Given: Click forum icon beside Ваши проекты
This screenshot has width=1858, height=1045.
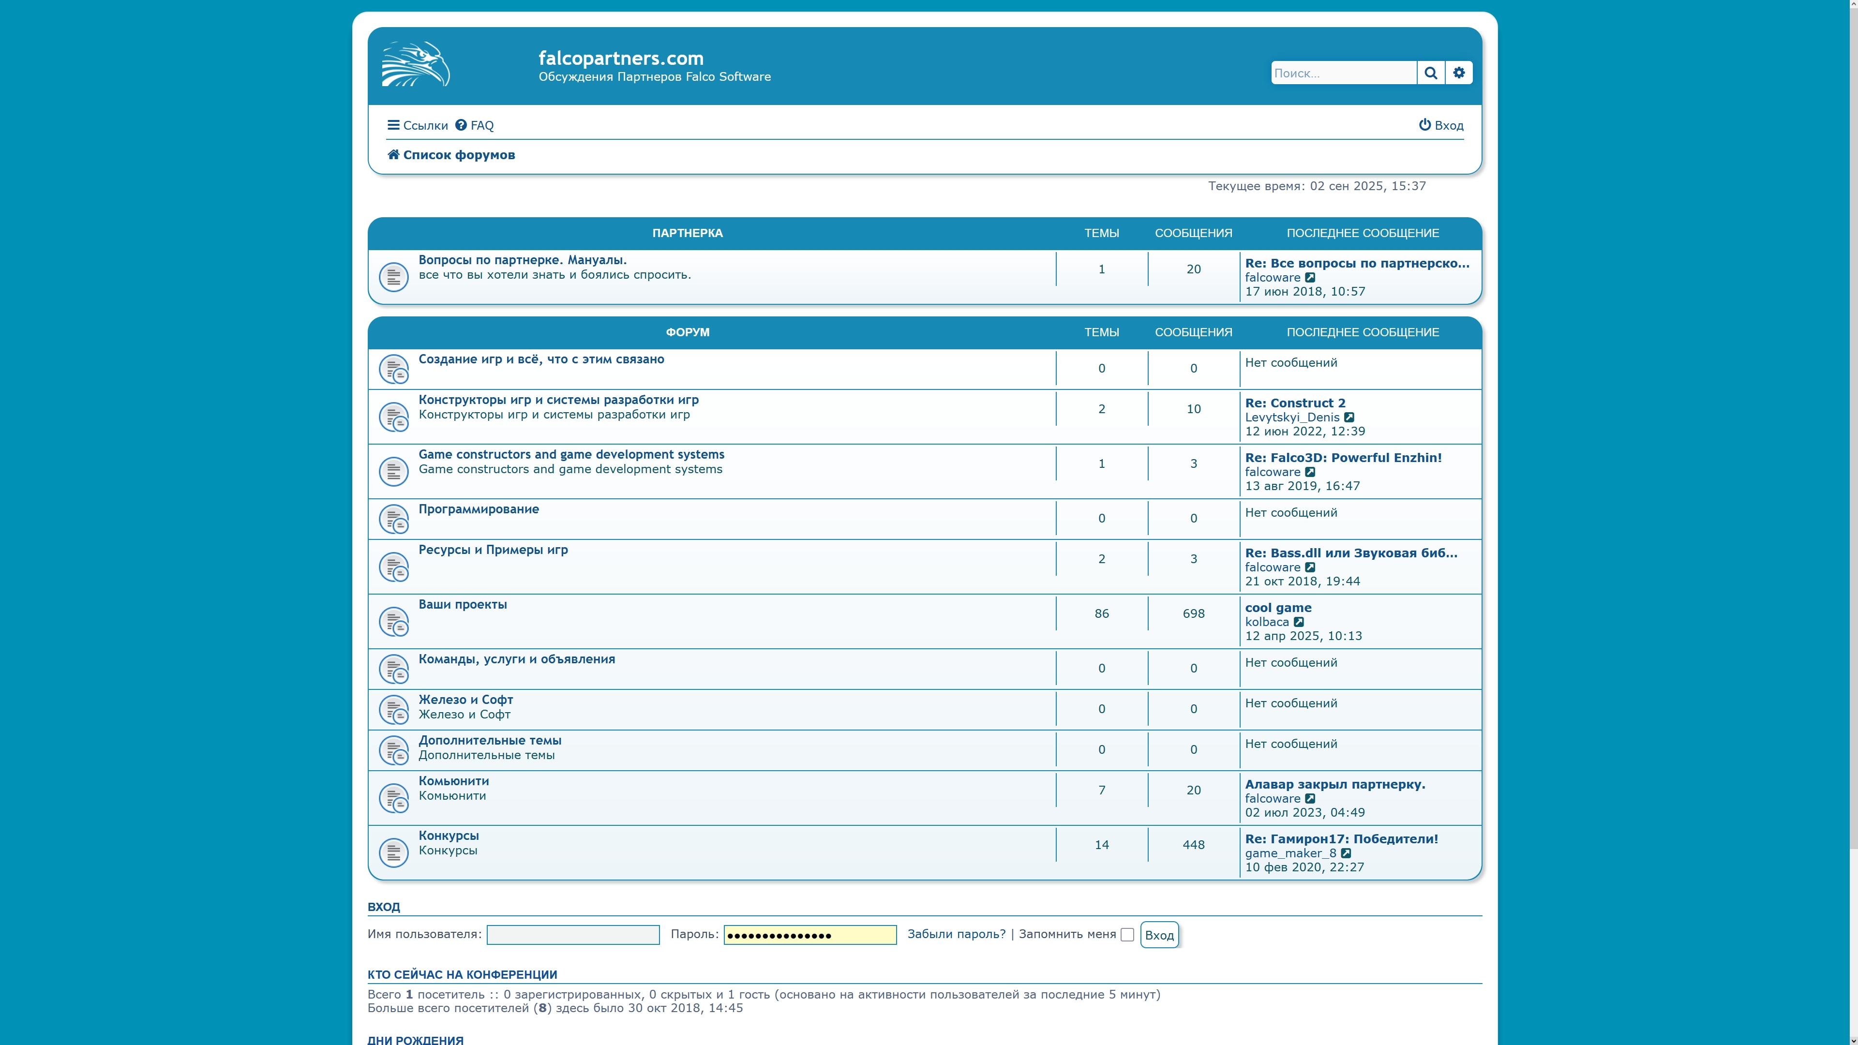Looking at the screenshot, I should pyautogui.click(x=394, y=622).
